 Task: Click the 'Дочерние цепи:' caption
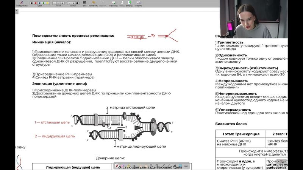110,158
